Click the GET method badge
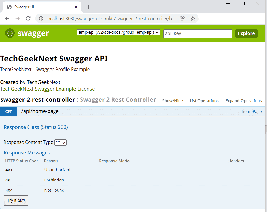The width and height of the screenshot is (267, 212). 9,112
